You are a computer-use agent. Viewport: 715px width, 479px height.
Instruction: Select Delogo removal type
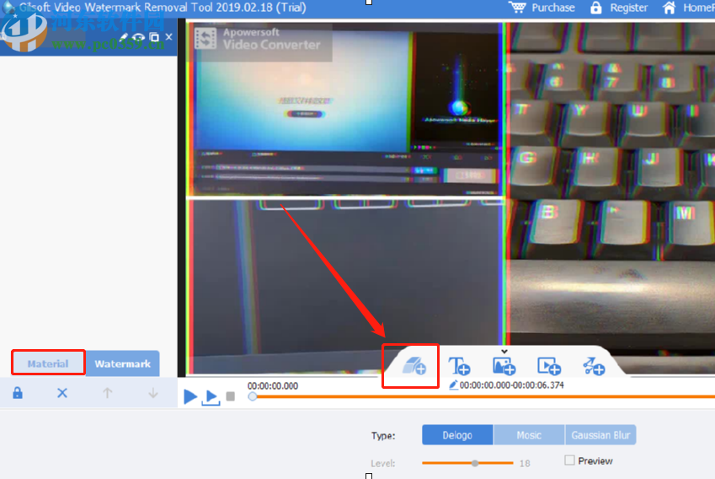pos(457,435)
